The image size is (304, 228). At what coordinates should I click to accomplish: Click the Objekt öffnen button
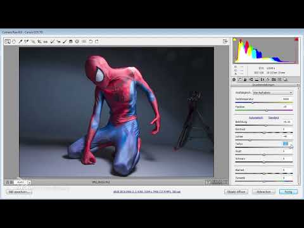(236, 192)
